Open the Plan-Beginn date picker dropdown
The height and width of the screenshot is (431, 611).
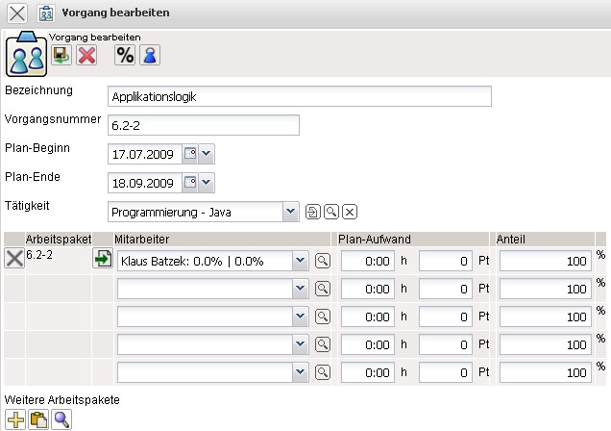tap(207, 154)
